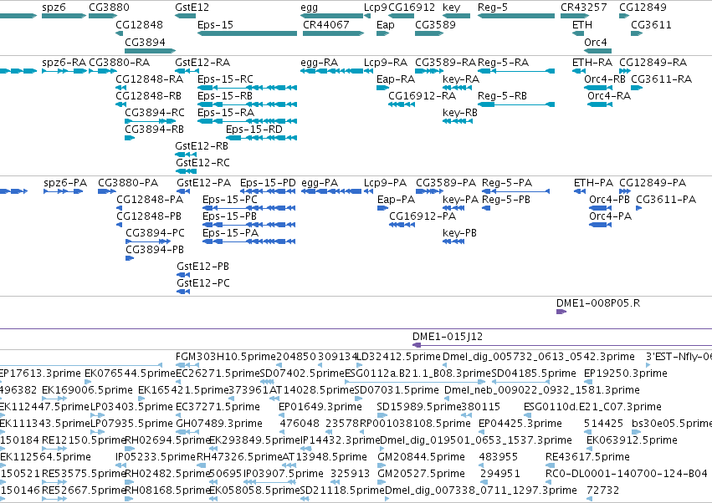Select the Eap gene label
The width and height of the screenshot is (712, 503).
[x=386, y=24]
